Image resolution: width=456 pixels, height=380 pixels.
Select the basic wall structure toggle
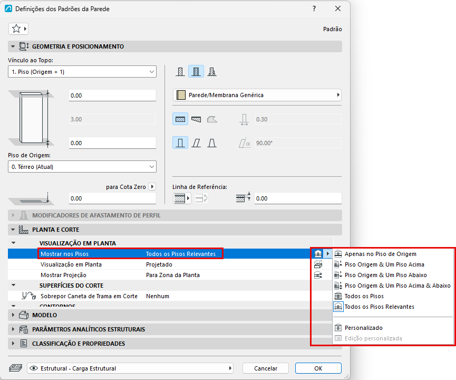tap(180, 72)
